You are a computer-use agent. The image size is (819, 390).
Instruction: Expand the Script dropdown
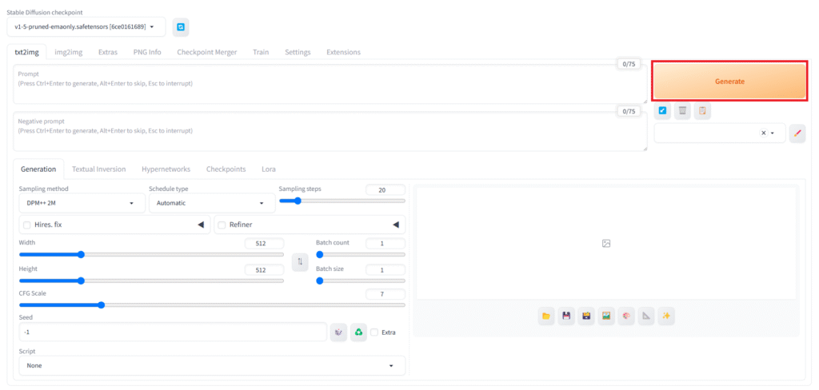(211, 365)
